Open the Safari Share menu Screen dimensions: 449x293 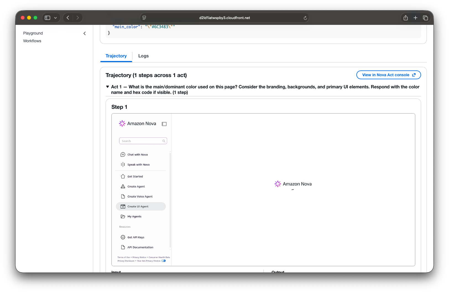[406, 18]
